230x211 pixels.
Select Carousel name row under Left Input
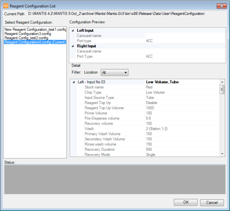click(x=151, y=36)
